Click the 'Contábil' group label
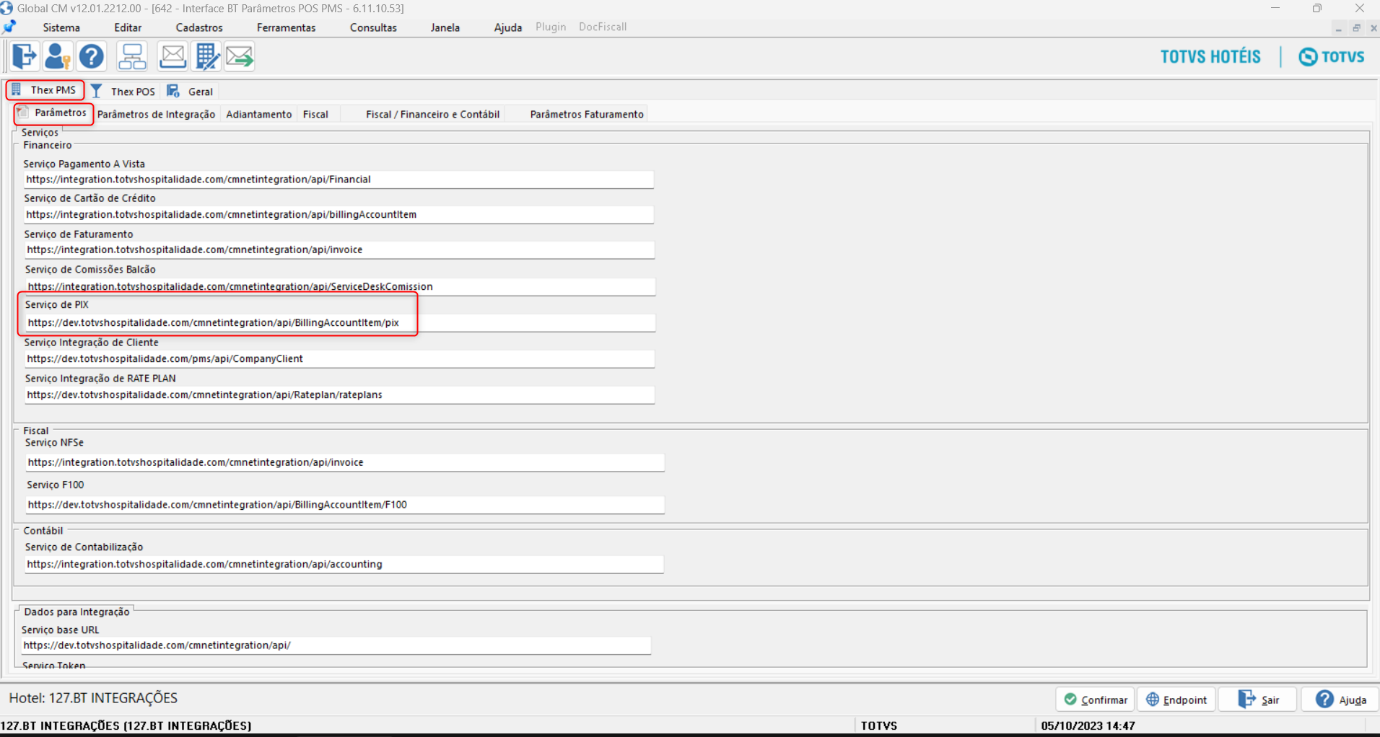 [x=43, y=531]
